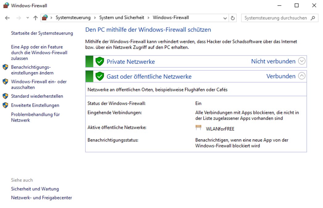Click Gast oder öffentliche Netzwerke heading

pos(149,76)
